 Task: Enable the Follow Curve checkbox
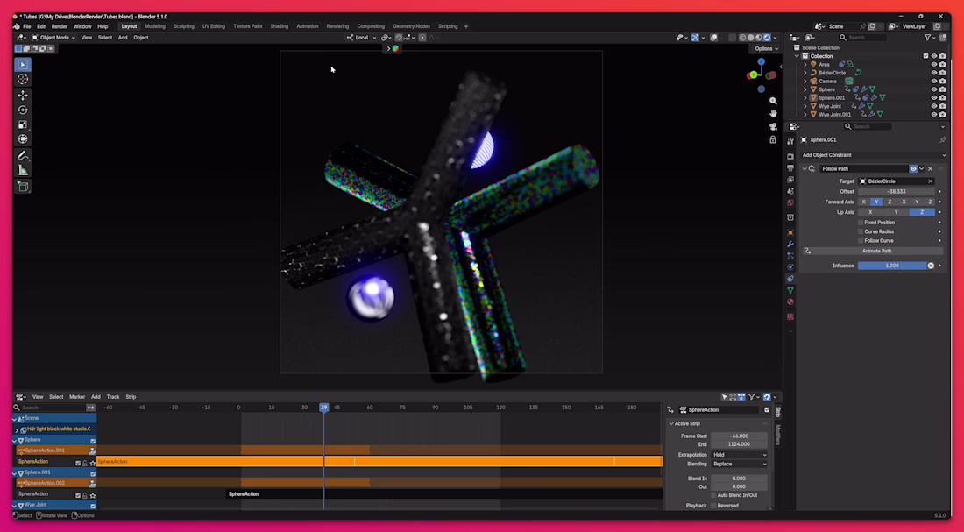point(861,240)
